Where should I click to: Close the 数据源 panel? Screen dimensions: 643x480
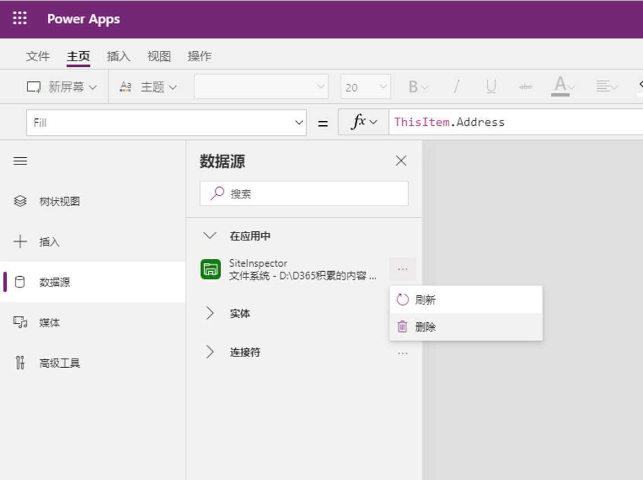point(401,161)
